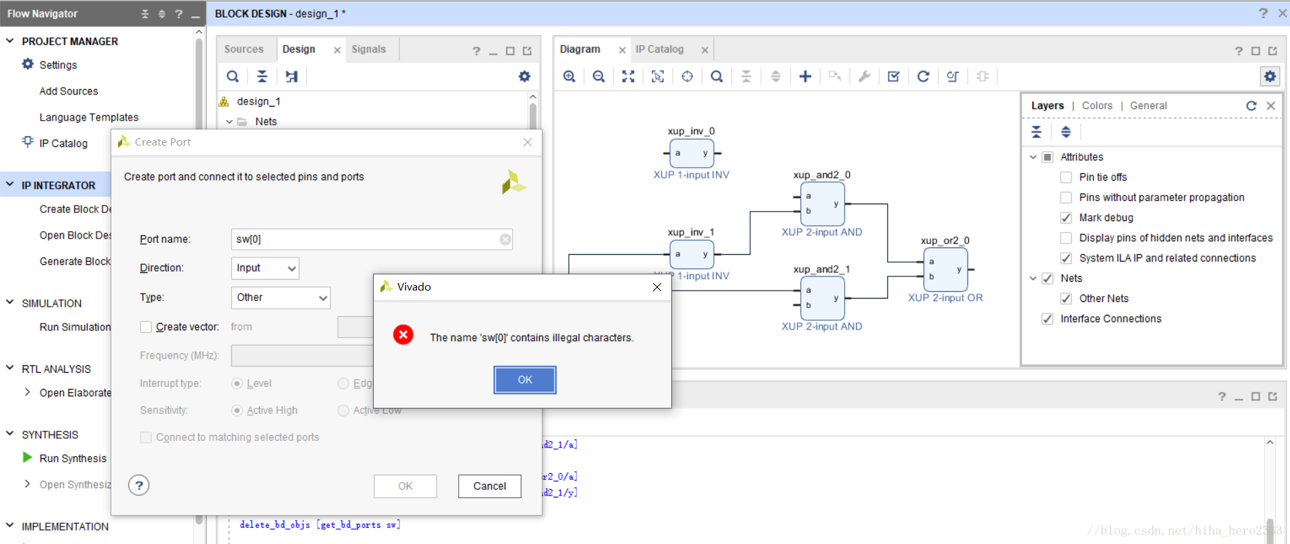Tick Connect to matching selected ports
The width and height of the screenshot is (1290, 544).
pyautogui.click(x=146, y=437)
